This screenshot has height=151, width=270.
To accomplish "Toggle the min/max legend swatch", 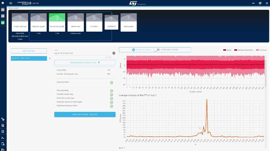I will (257, 50).
